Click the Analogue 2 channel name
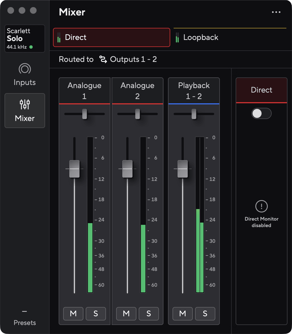 point(137,91)
